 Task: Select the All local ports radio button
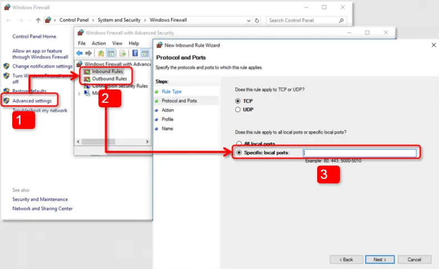(x=239, y=143)
